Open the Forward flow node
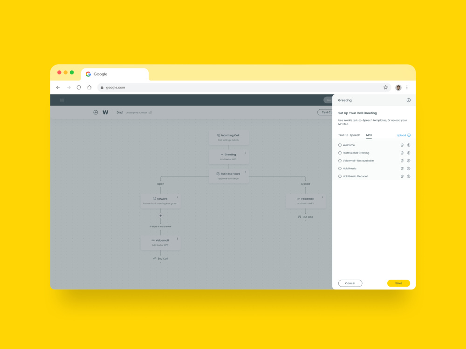The image size is (466, 349). click(160, 201)
